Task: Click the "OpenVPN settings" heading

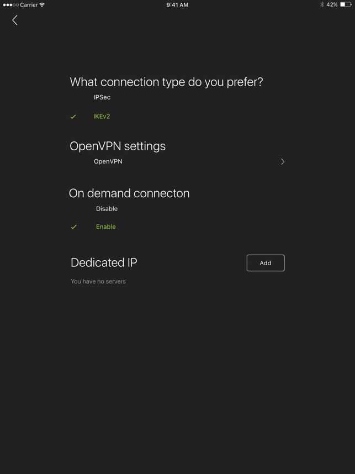Action: (x=118, y=146)
